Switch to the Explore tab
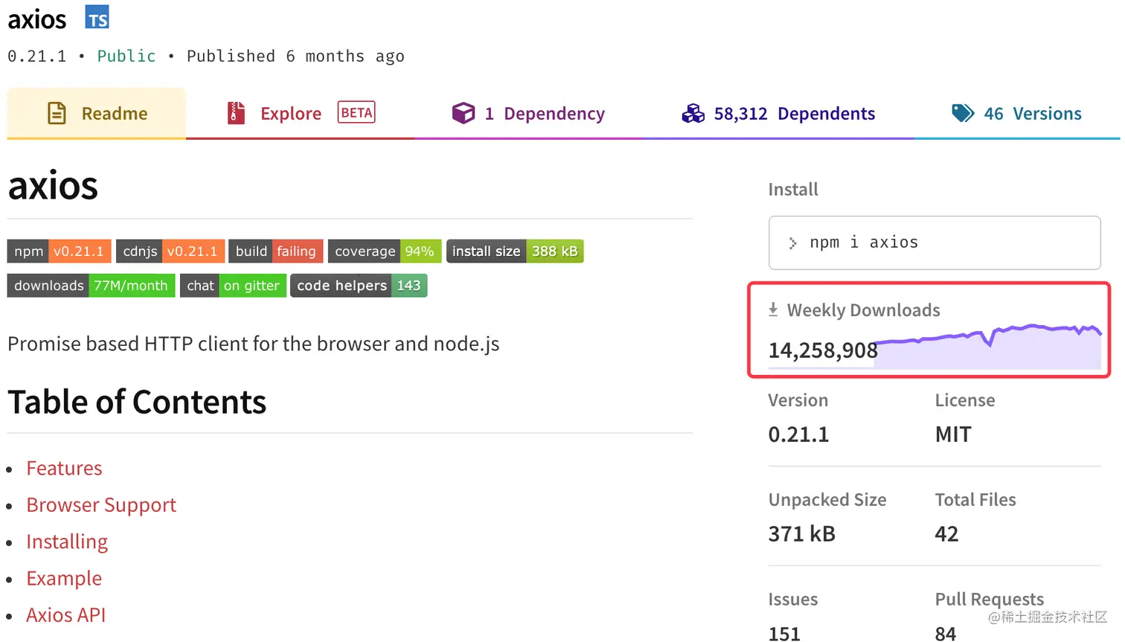1125x642 pixels. pyautogui.click(x=300, y=113)
